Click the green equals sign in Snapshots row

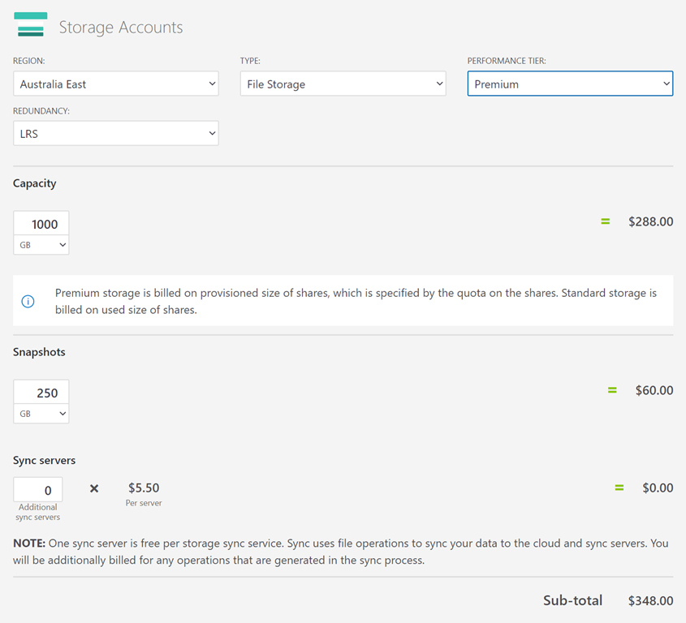click(612, 390)
